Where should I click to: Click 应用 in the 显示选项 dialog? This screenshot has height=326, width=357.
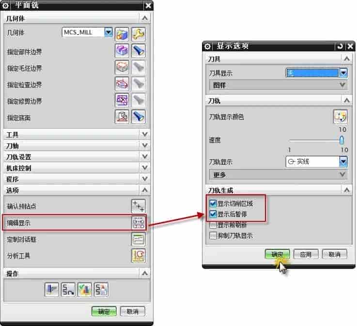(x=306, y=254)
